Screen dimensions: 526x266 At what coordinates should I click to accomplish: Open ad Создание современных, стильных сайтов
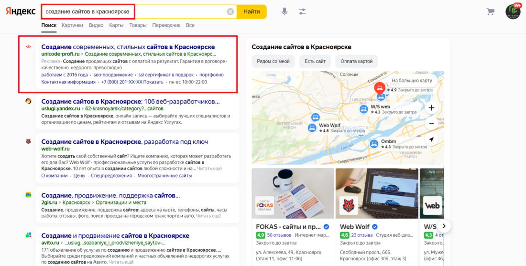(128, 47)
